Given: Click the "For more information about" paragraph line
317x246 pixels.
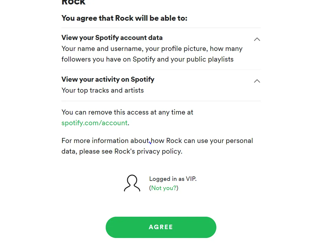Looking at the screenshot, I should (105, 141).
